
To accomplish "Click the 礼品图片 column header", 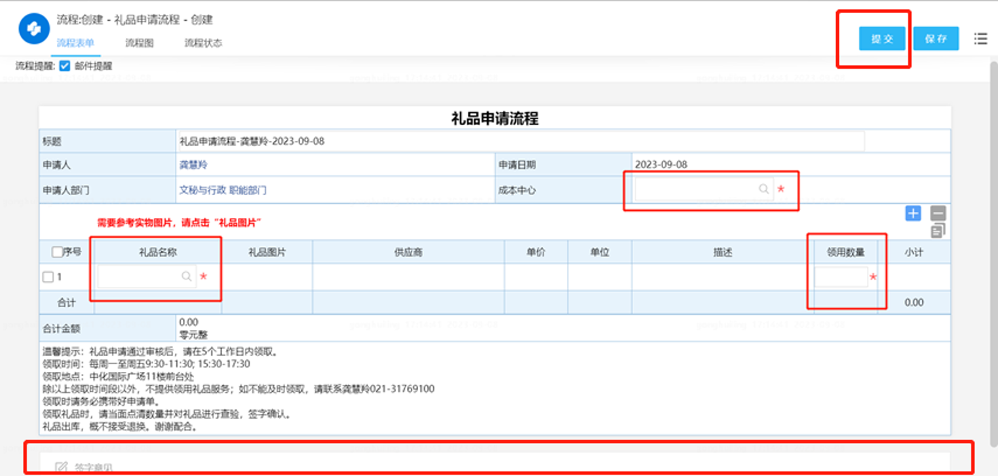I will [x=267, y=252].
